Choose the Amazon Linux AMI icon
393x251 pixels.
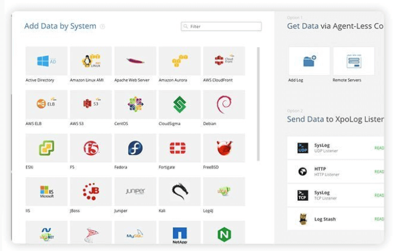91,61
